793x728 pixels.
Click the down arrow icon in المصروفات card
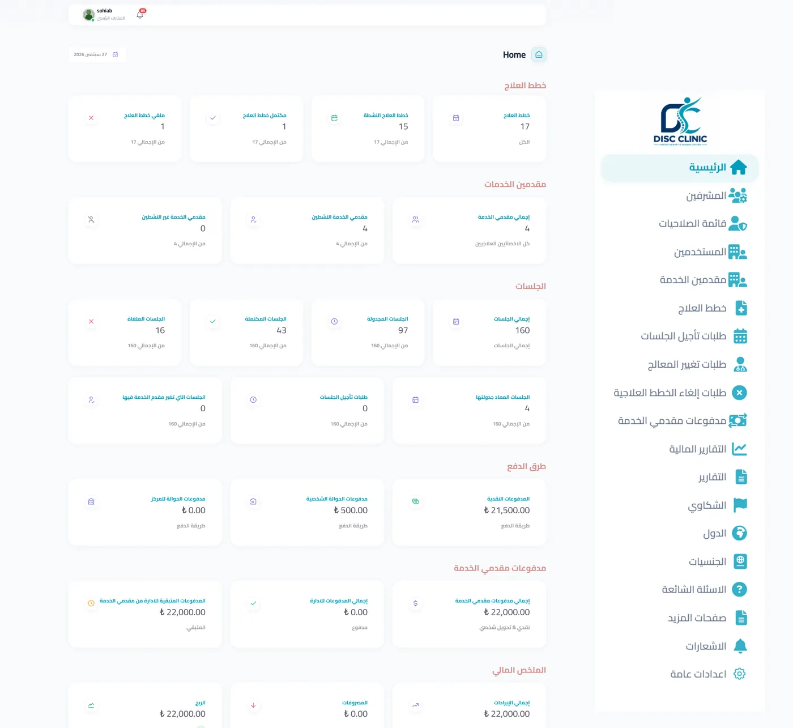pos(253,705)
